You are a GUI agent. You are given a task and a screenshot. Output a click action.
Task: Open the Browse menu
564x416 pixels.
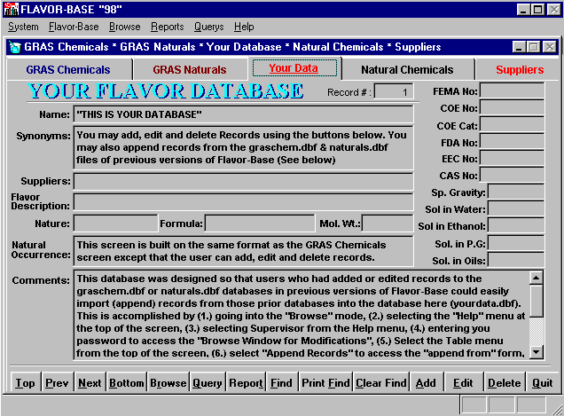pyautogui.click(x=125, y=27)
